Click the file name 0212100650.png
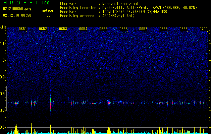 tap(17, 9)
